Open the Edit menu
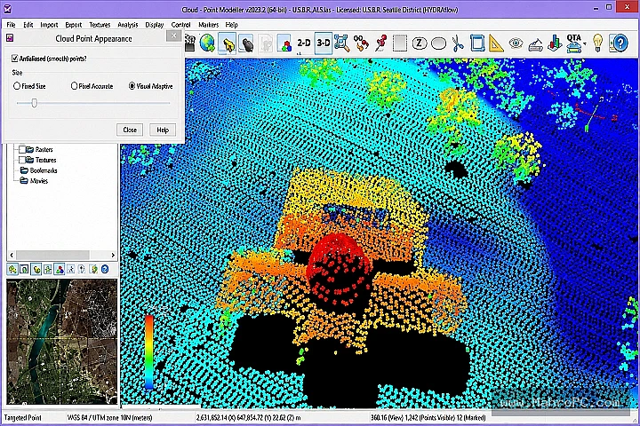Viewport: 640px width, 426px height. (28, 25)
